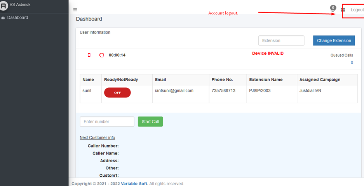Click the queued calls count 0
Viewport: 364px width, 186px height.
point(352,63)
